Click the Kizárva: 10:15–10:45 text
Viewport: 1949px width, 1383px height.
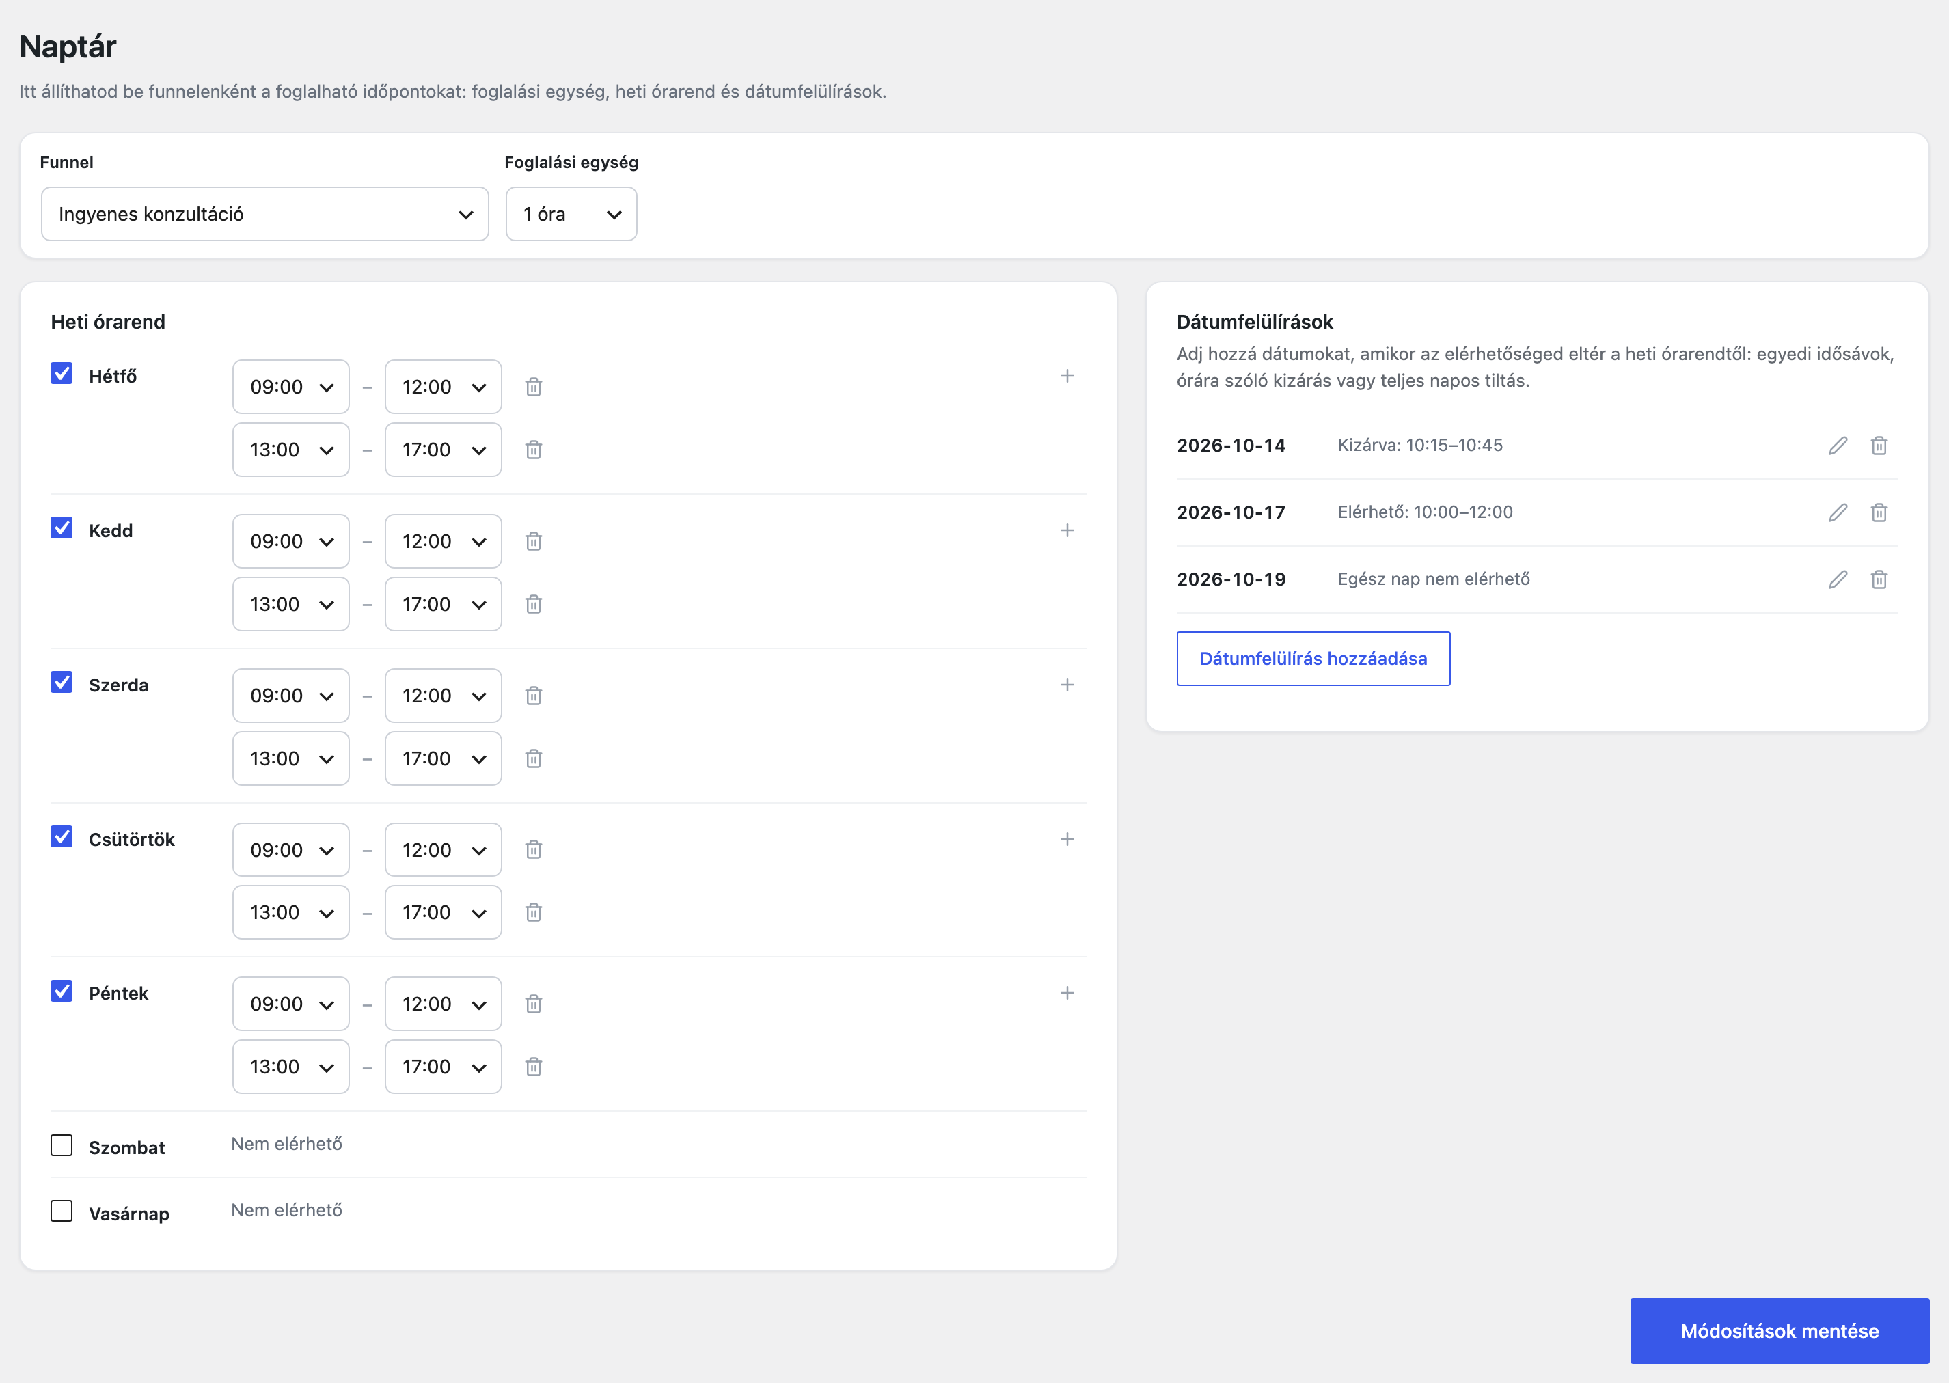1420,446
